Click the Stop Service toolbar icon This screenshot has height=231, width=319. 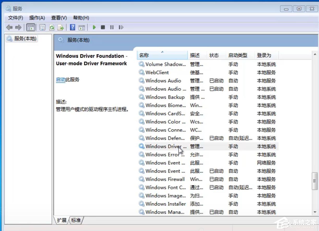tap(103, 27)
